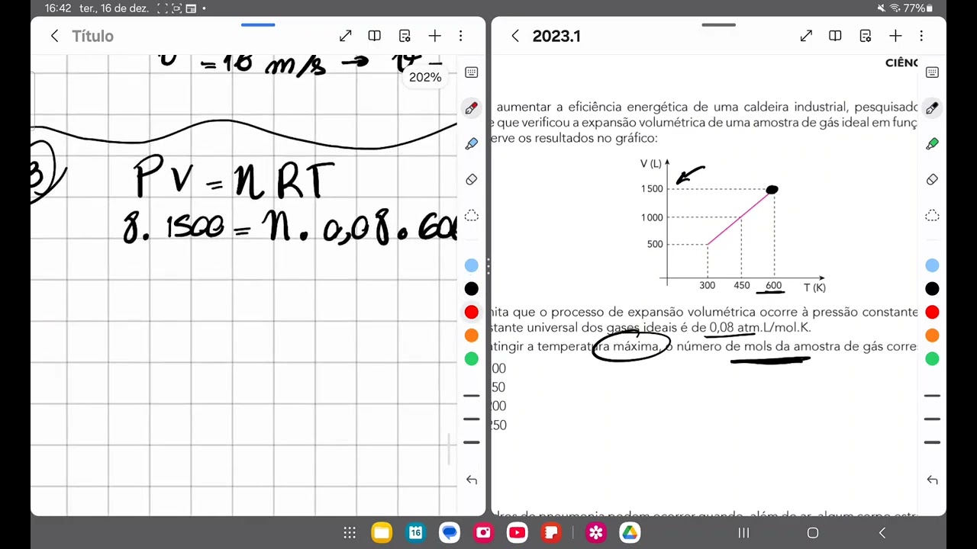This screenshot has width=977, height=549.
Task: Open more options menu in 2023.1 window
Action: pos(921,36)
